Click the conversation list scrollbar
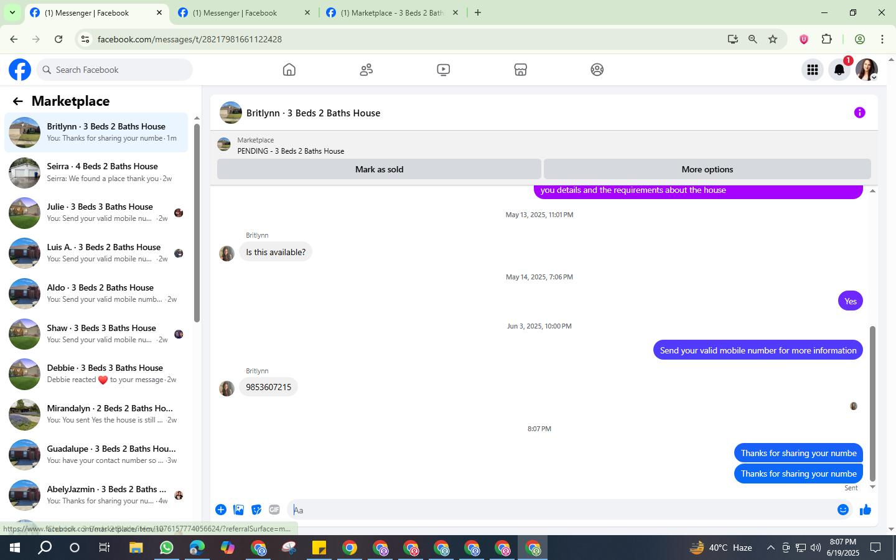 [x=197, y=223]
